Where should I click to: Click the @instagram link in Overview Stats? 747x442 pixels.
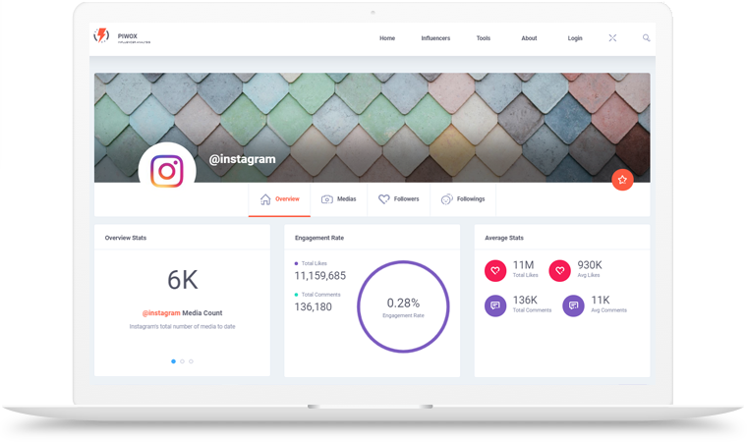click(161, 313)
